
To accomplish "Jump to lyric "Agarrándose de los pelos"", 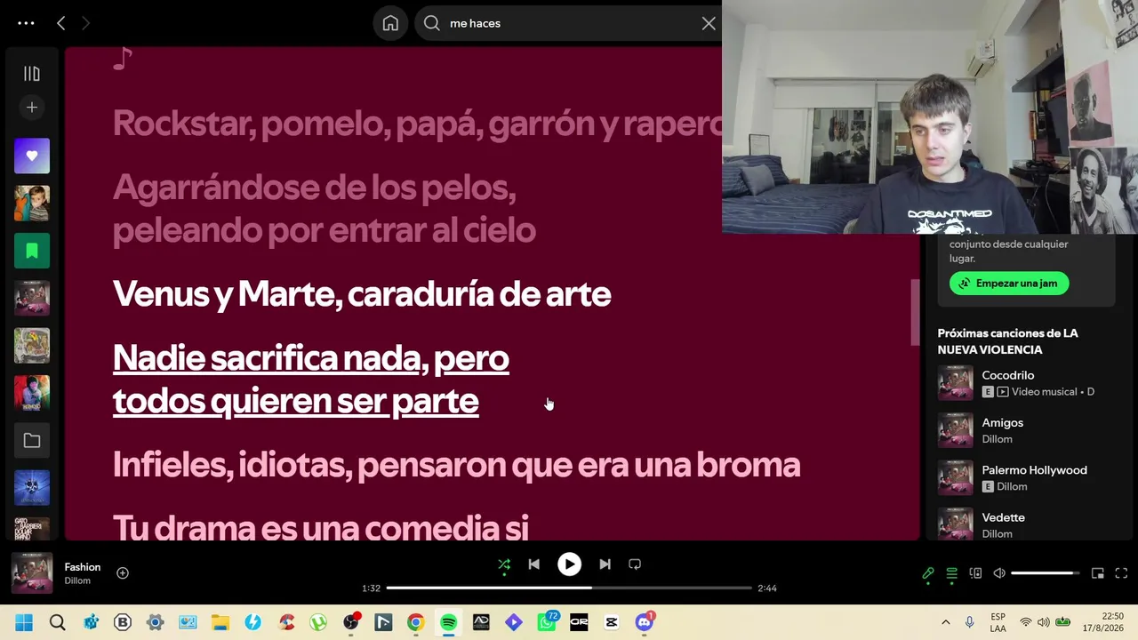I will 315,187.
